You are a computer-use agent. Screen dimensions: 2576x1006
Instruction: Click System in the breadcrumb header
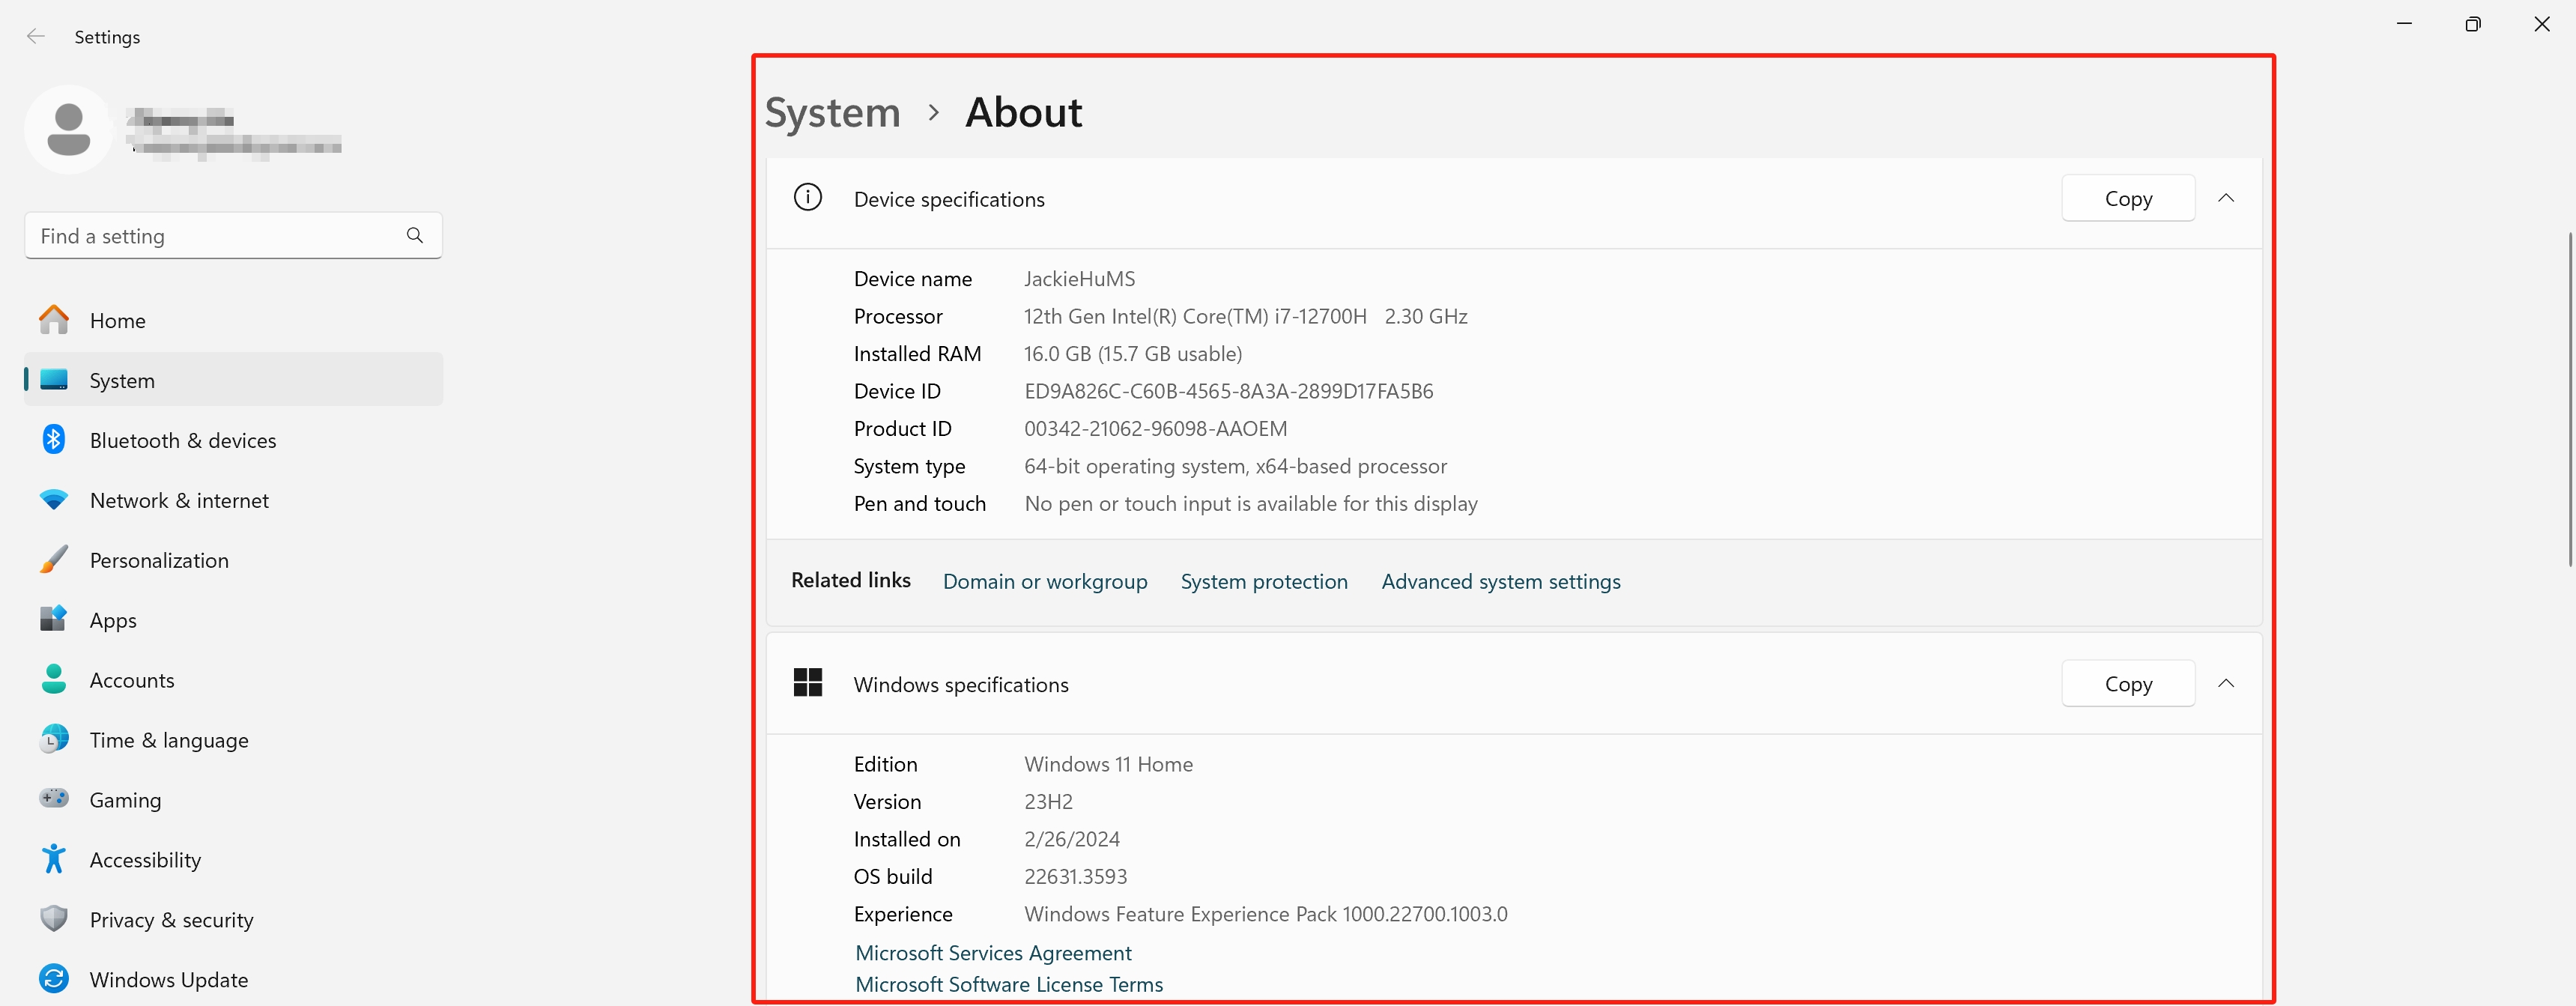click(x=832, y=112)
